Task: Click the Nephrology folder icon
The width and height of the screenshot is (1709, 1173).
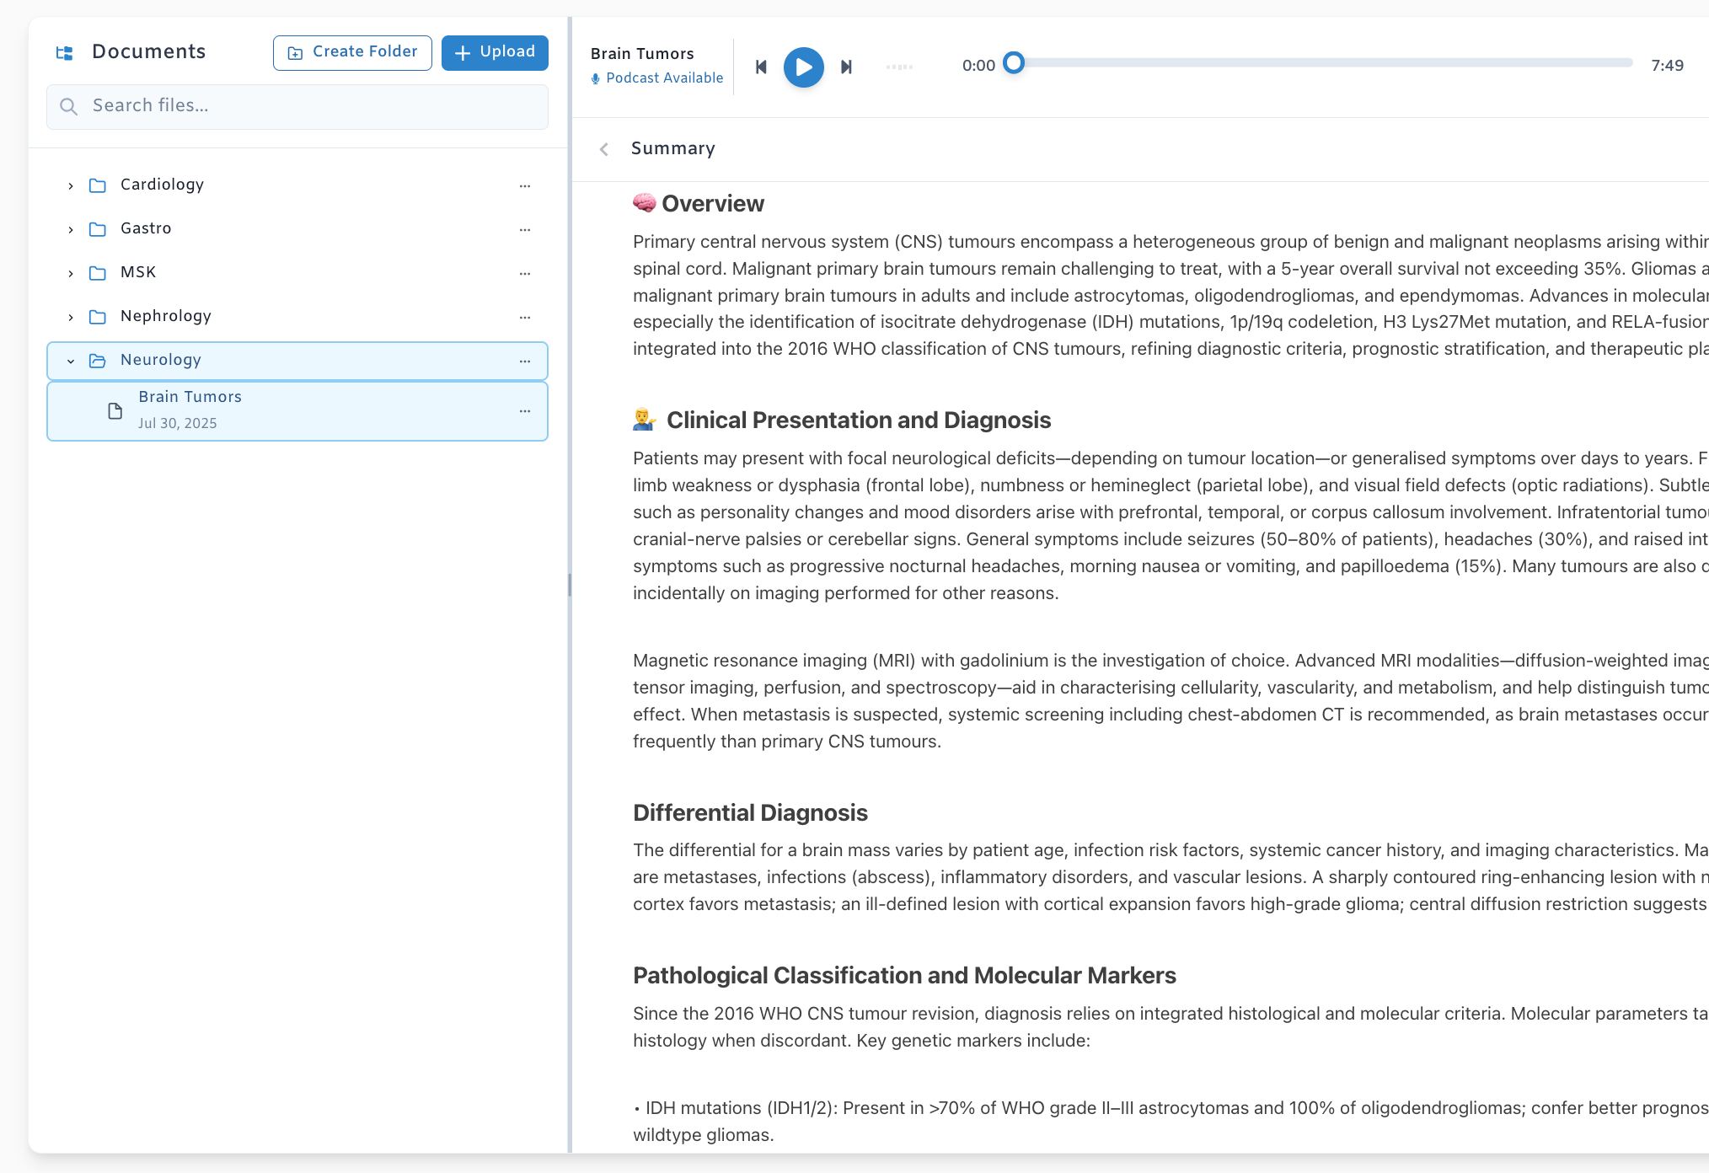Action: 98,317
